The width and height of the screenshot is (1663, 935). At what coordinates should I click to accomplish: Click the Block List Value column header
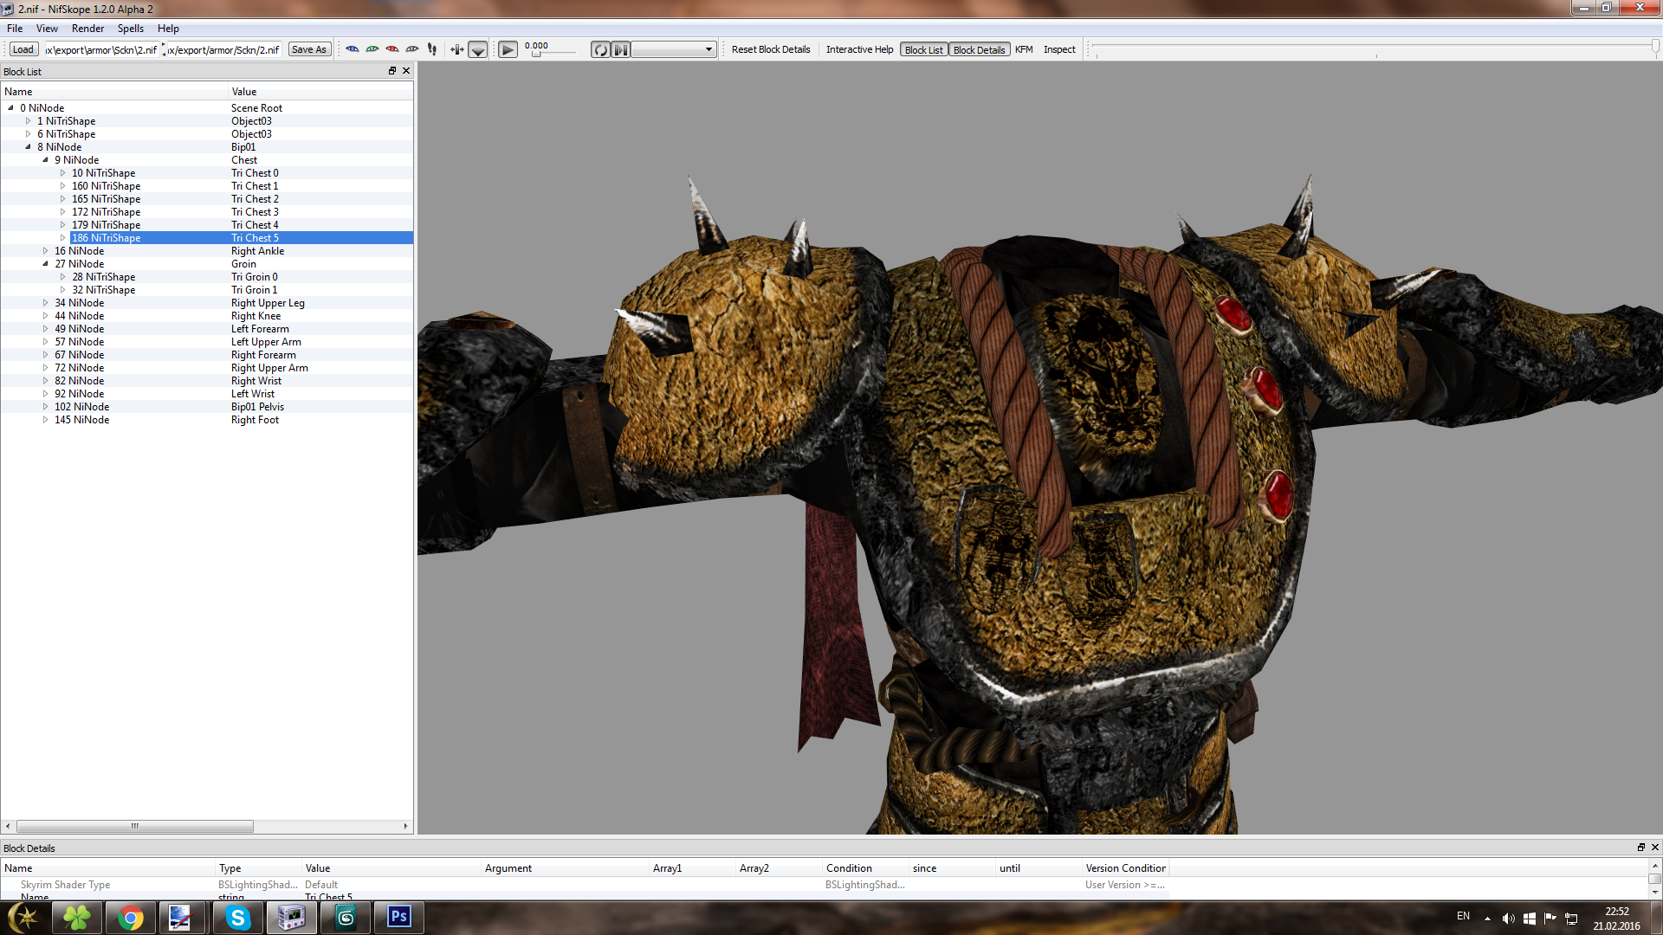tap(320, 92)
